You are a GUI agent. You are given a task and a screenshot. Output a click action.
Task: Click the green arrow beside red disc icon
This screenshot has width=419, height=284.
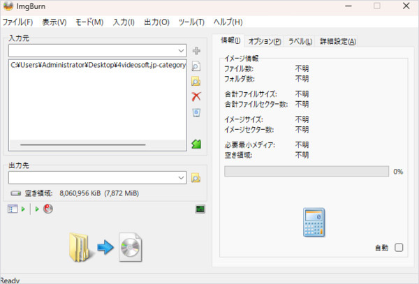tap(37, 209)
